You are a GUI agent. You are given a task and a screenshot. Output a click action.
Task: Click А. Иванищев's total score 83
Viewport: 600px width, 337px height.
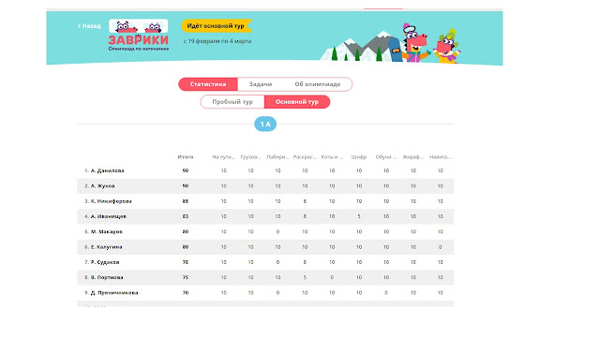coord(186,216)
